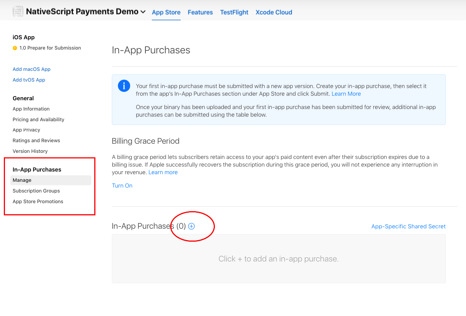Open the App-Specific Shared Secret link
The height and width of the screenshot is (316, 466).
click(408, 226)
